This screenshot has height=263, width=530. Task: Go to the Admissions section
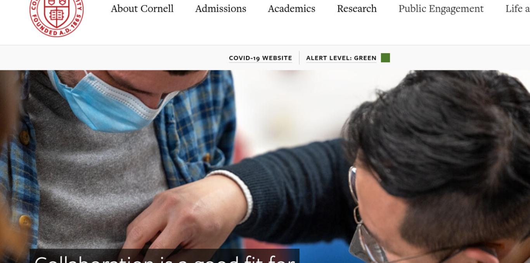tap(220, 9)
